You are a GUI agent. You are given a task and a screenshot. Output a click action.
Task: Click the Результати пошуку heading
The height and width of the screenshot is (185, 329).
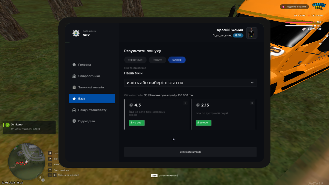(x=143, y=51)
